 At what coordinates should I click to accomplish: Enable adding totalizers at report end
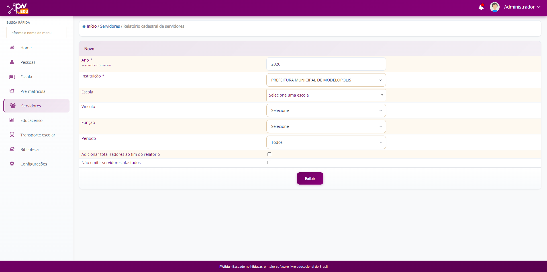[269, 154]
